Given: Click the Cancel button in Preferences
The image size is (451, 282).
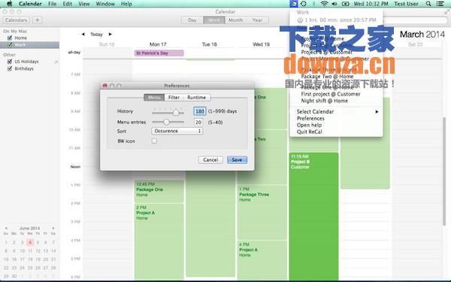Looking at the screenshot, I should click(210, 159).
